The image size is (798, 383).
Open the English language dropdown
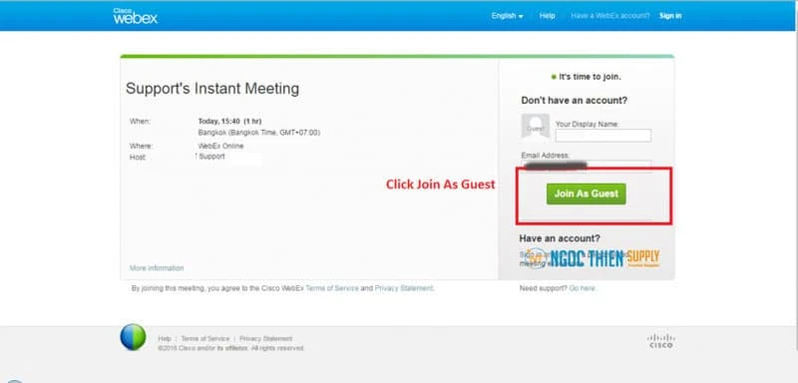click(507, 16)
